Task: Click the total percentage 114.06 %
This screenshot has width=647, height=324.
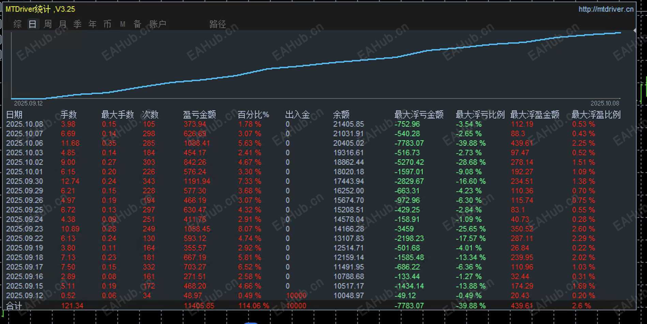Action: pos(254,306)
